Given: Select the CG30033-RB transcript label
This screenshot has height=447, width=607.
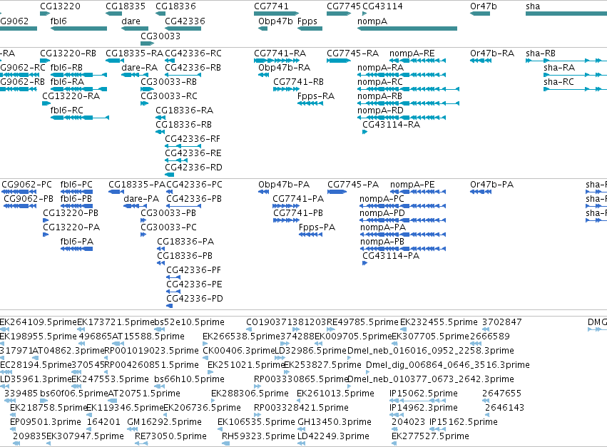Looking at the screenshot, I should 169,82.
